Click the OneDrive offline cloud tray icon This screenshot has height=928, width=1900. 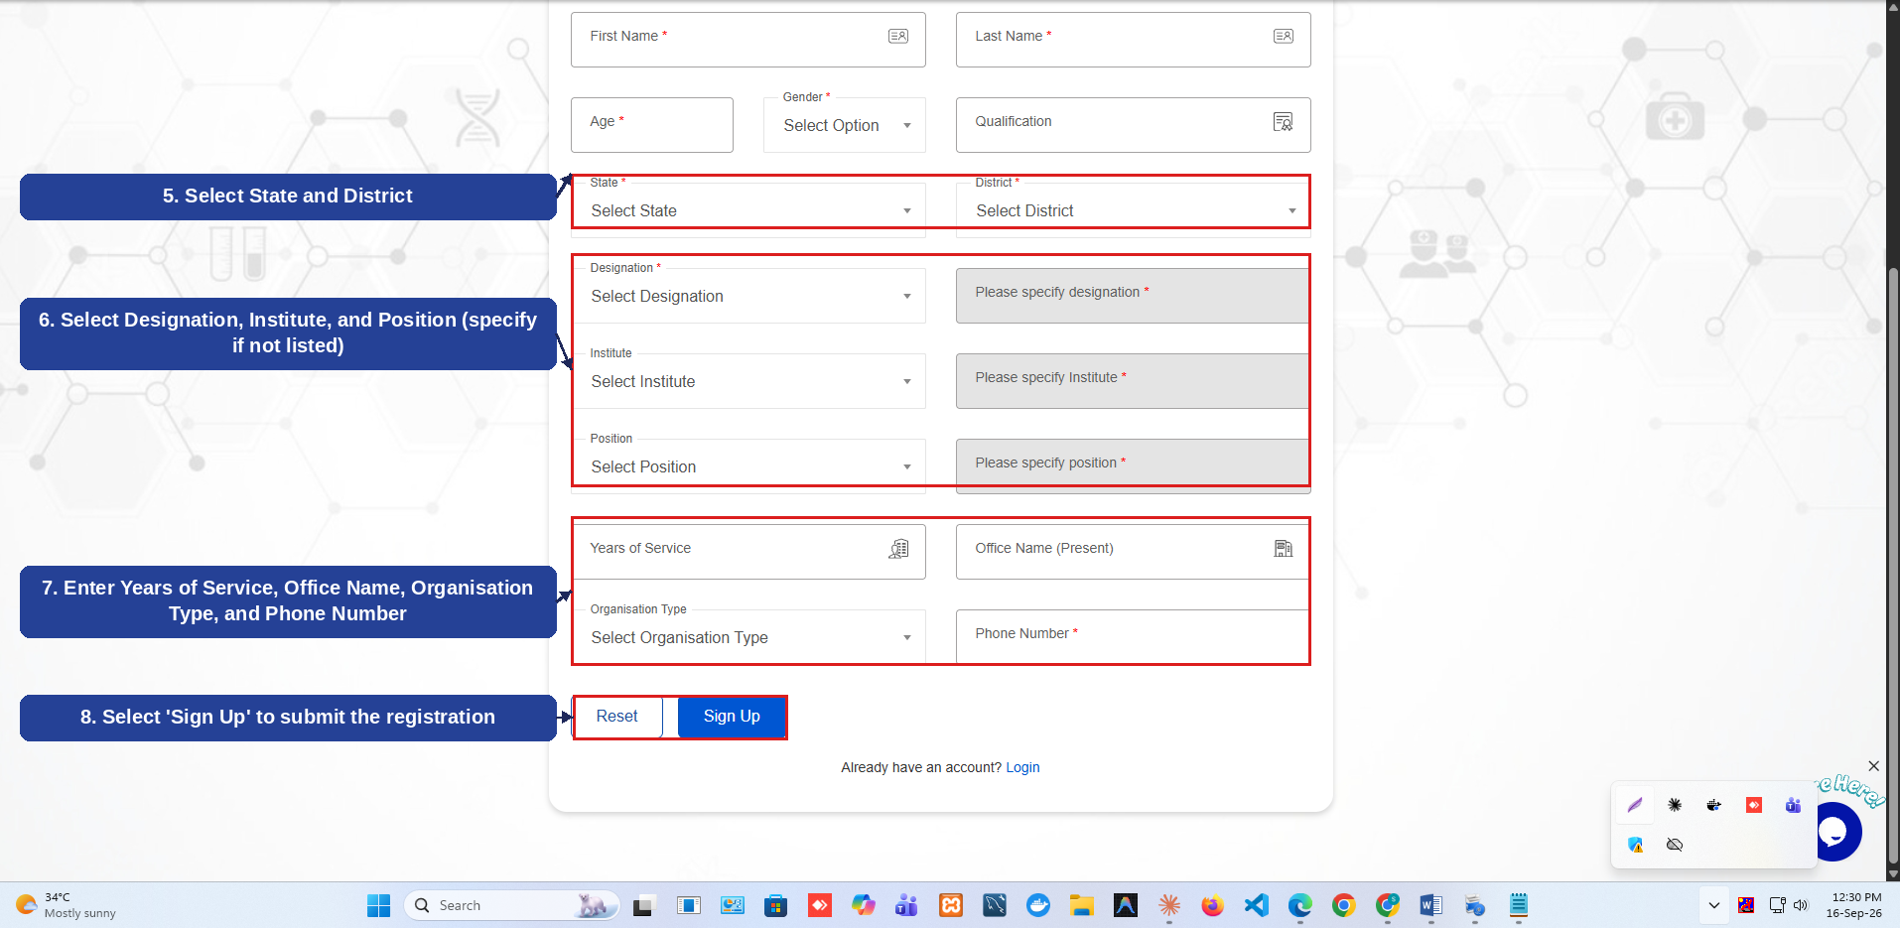click(x=1675, y=845)
